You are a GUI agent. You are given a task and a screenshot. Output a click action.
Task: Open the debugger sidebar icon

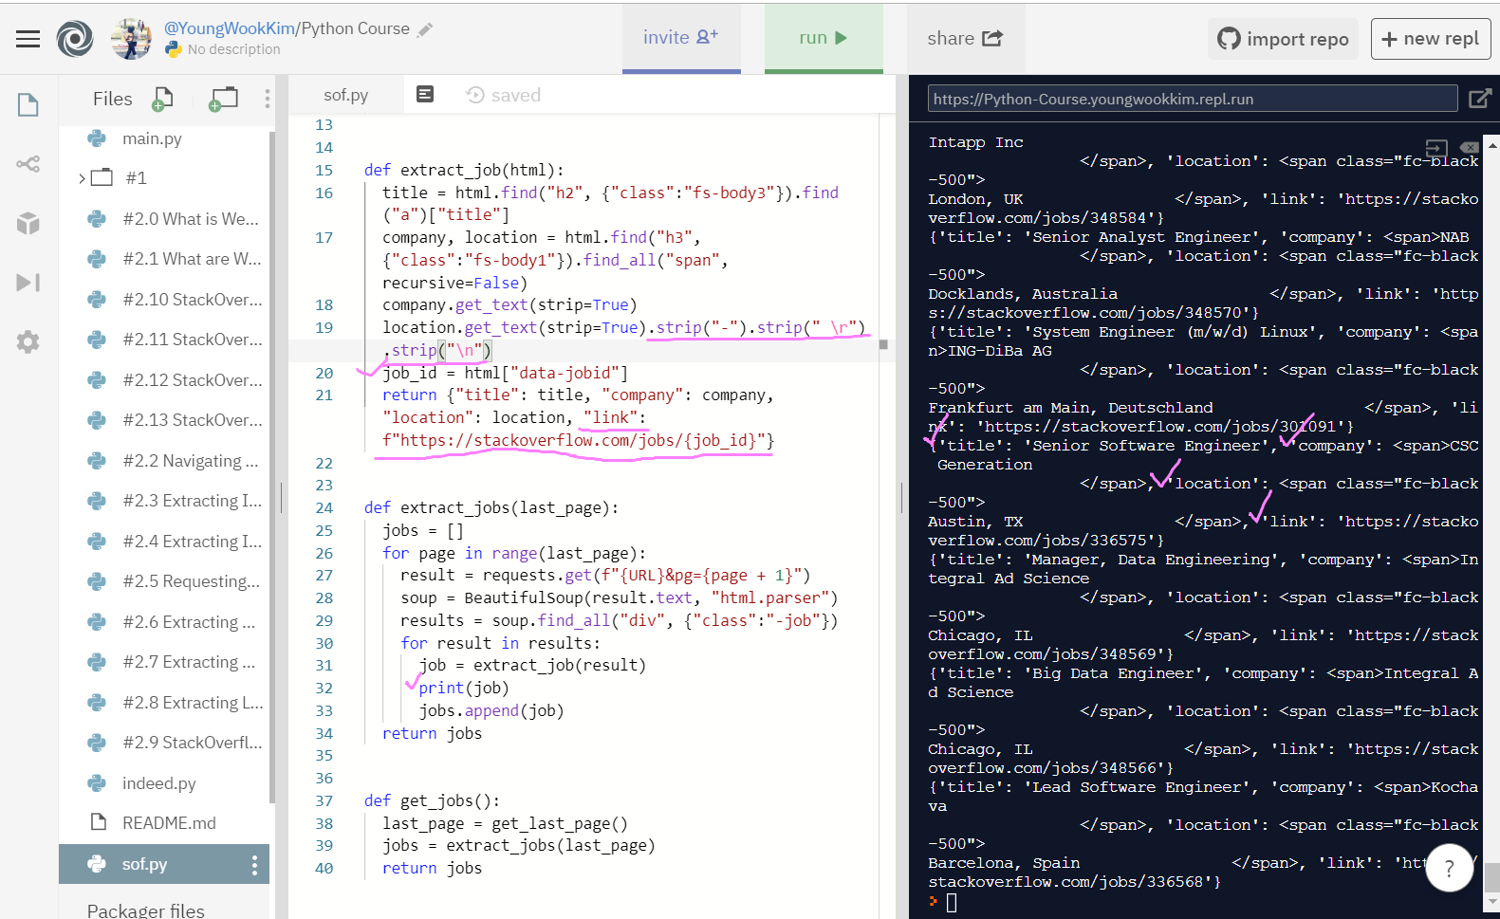pos(28,283)
